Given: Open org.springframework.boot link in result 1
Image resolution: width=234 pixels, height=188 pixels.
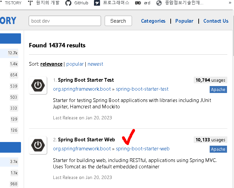Looking at the screenshot, I should click(82, 89).
